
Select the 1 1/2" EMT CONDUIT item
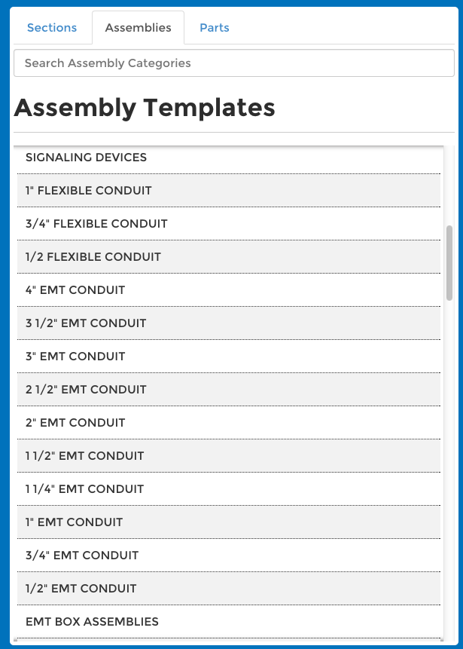[x=228, y=456]
